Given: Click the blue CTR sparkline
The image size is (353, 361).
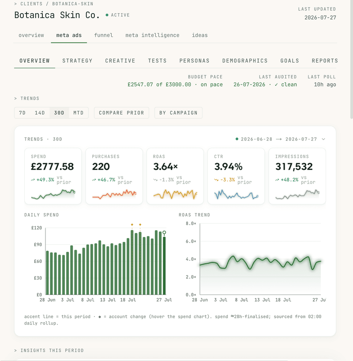Looking at the screenshot, I should (236, 195).
